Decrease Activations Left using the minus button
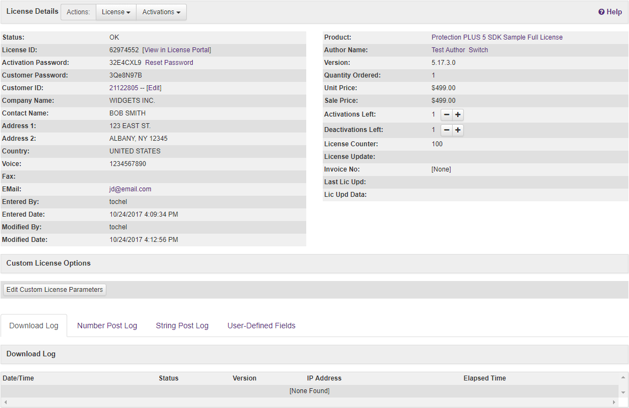This screenshot has height=408, width=629. [446, 115]
